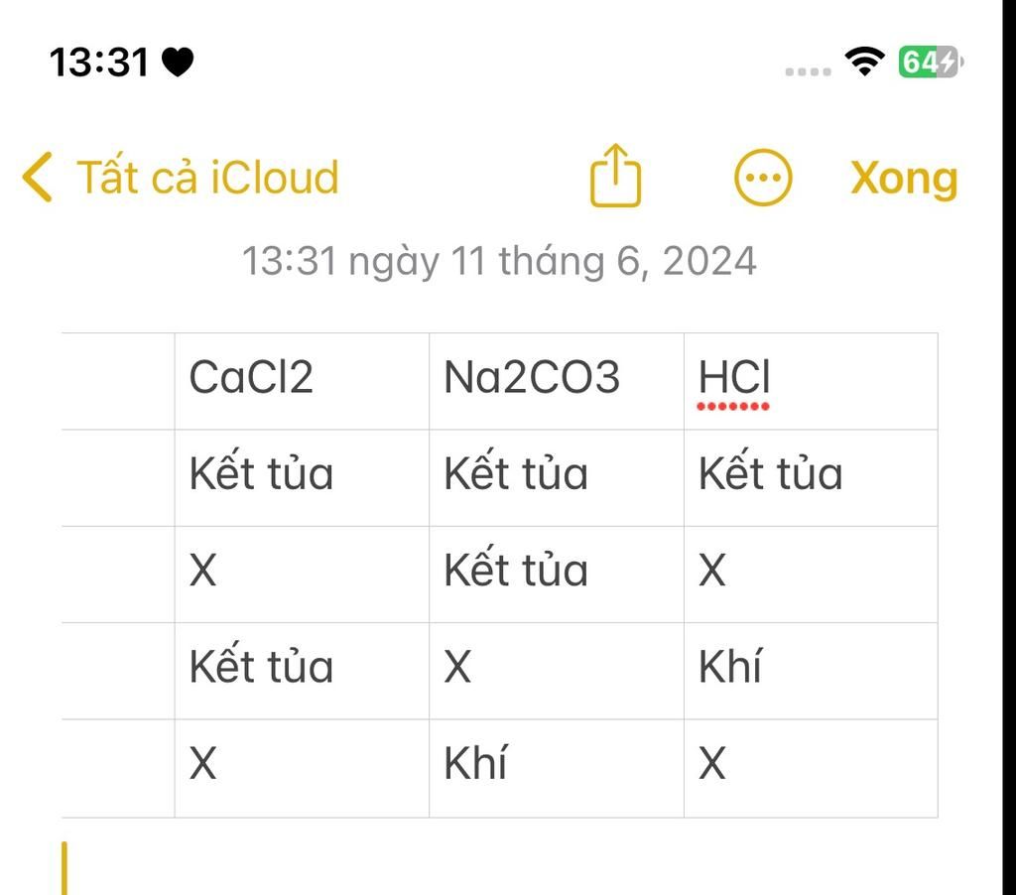Tap the note date 13:31 ngày 11 tháng 6
Viewport: 1016px width, 895px height.
click(499, 262)
